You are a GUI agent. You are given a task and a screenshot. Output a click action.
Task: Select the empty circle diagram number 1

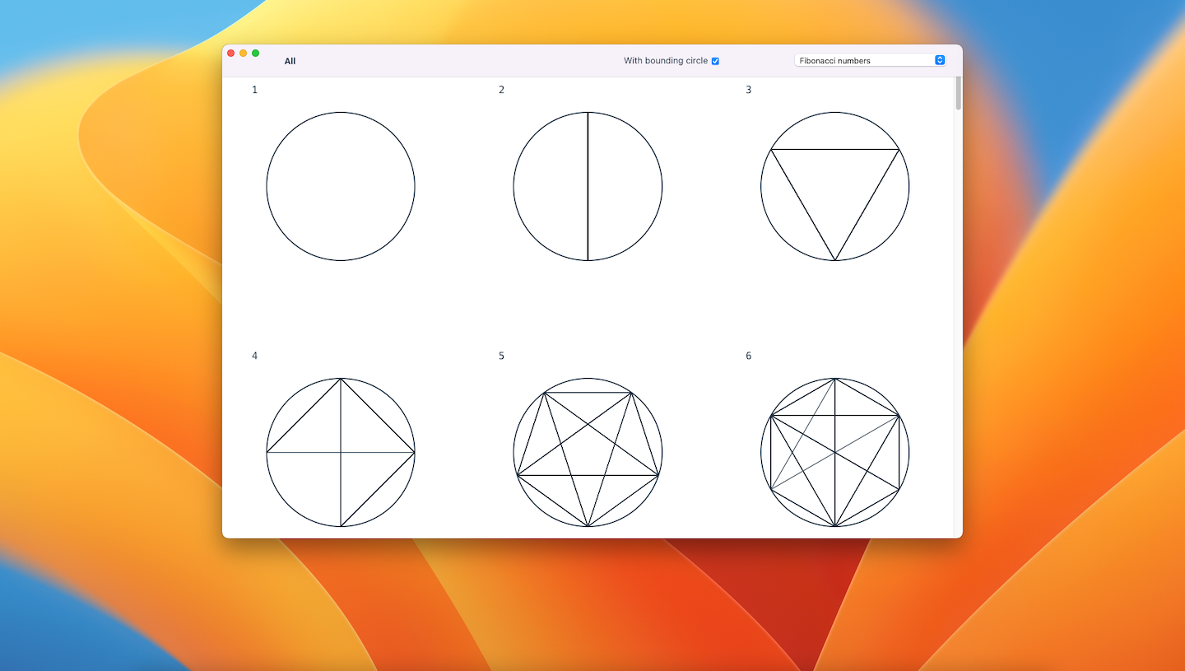tap(341, 186)
